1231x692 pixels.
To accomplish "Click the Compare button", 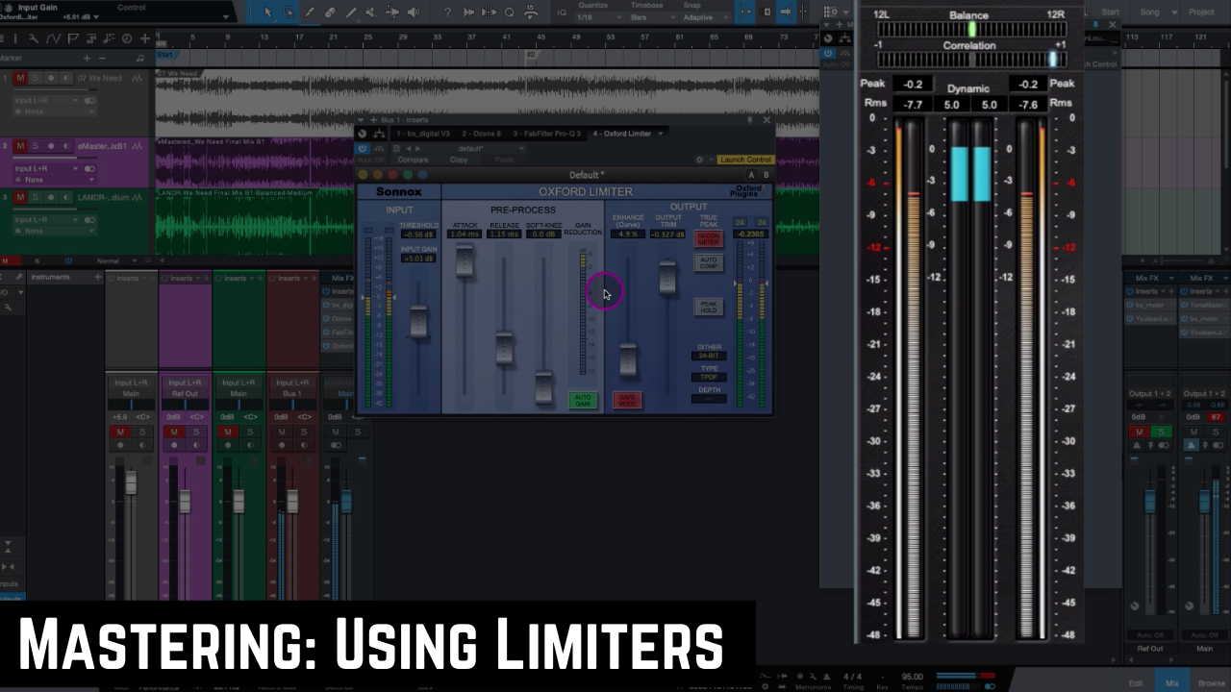I will coord(413,160).
